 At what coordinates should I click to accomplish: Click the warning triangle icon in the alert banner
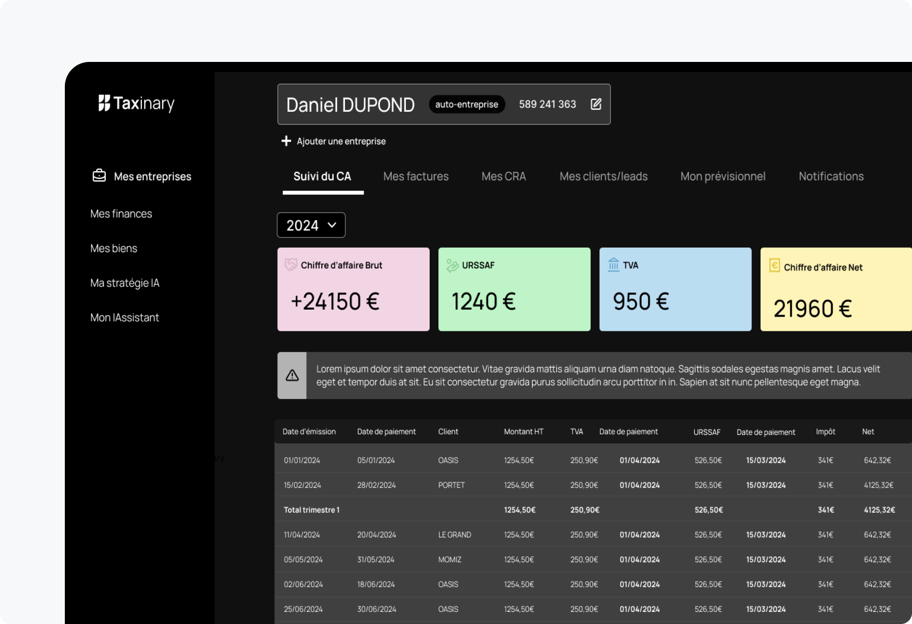(292, 375)
